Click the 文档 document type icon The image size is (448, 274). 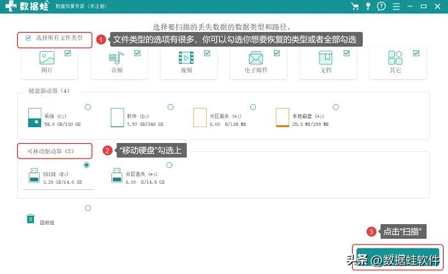pos(325,57)
